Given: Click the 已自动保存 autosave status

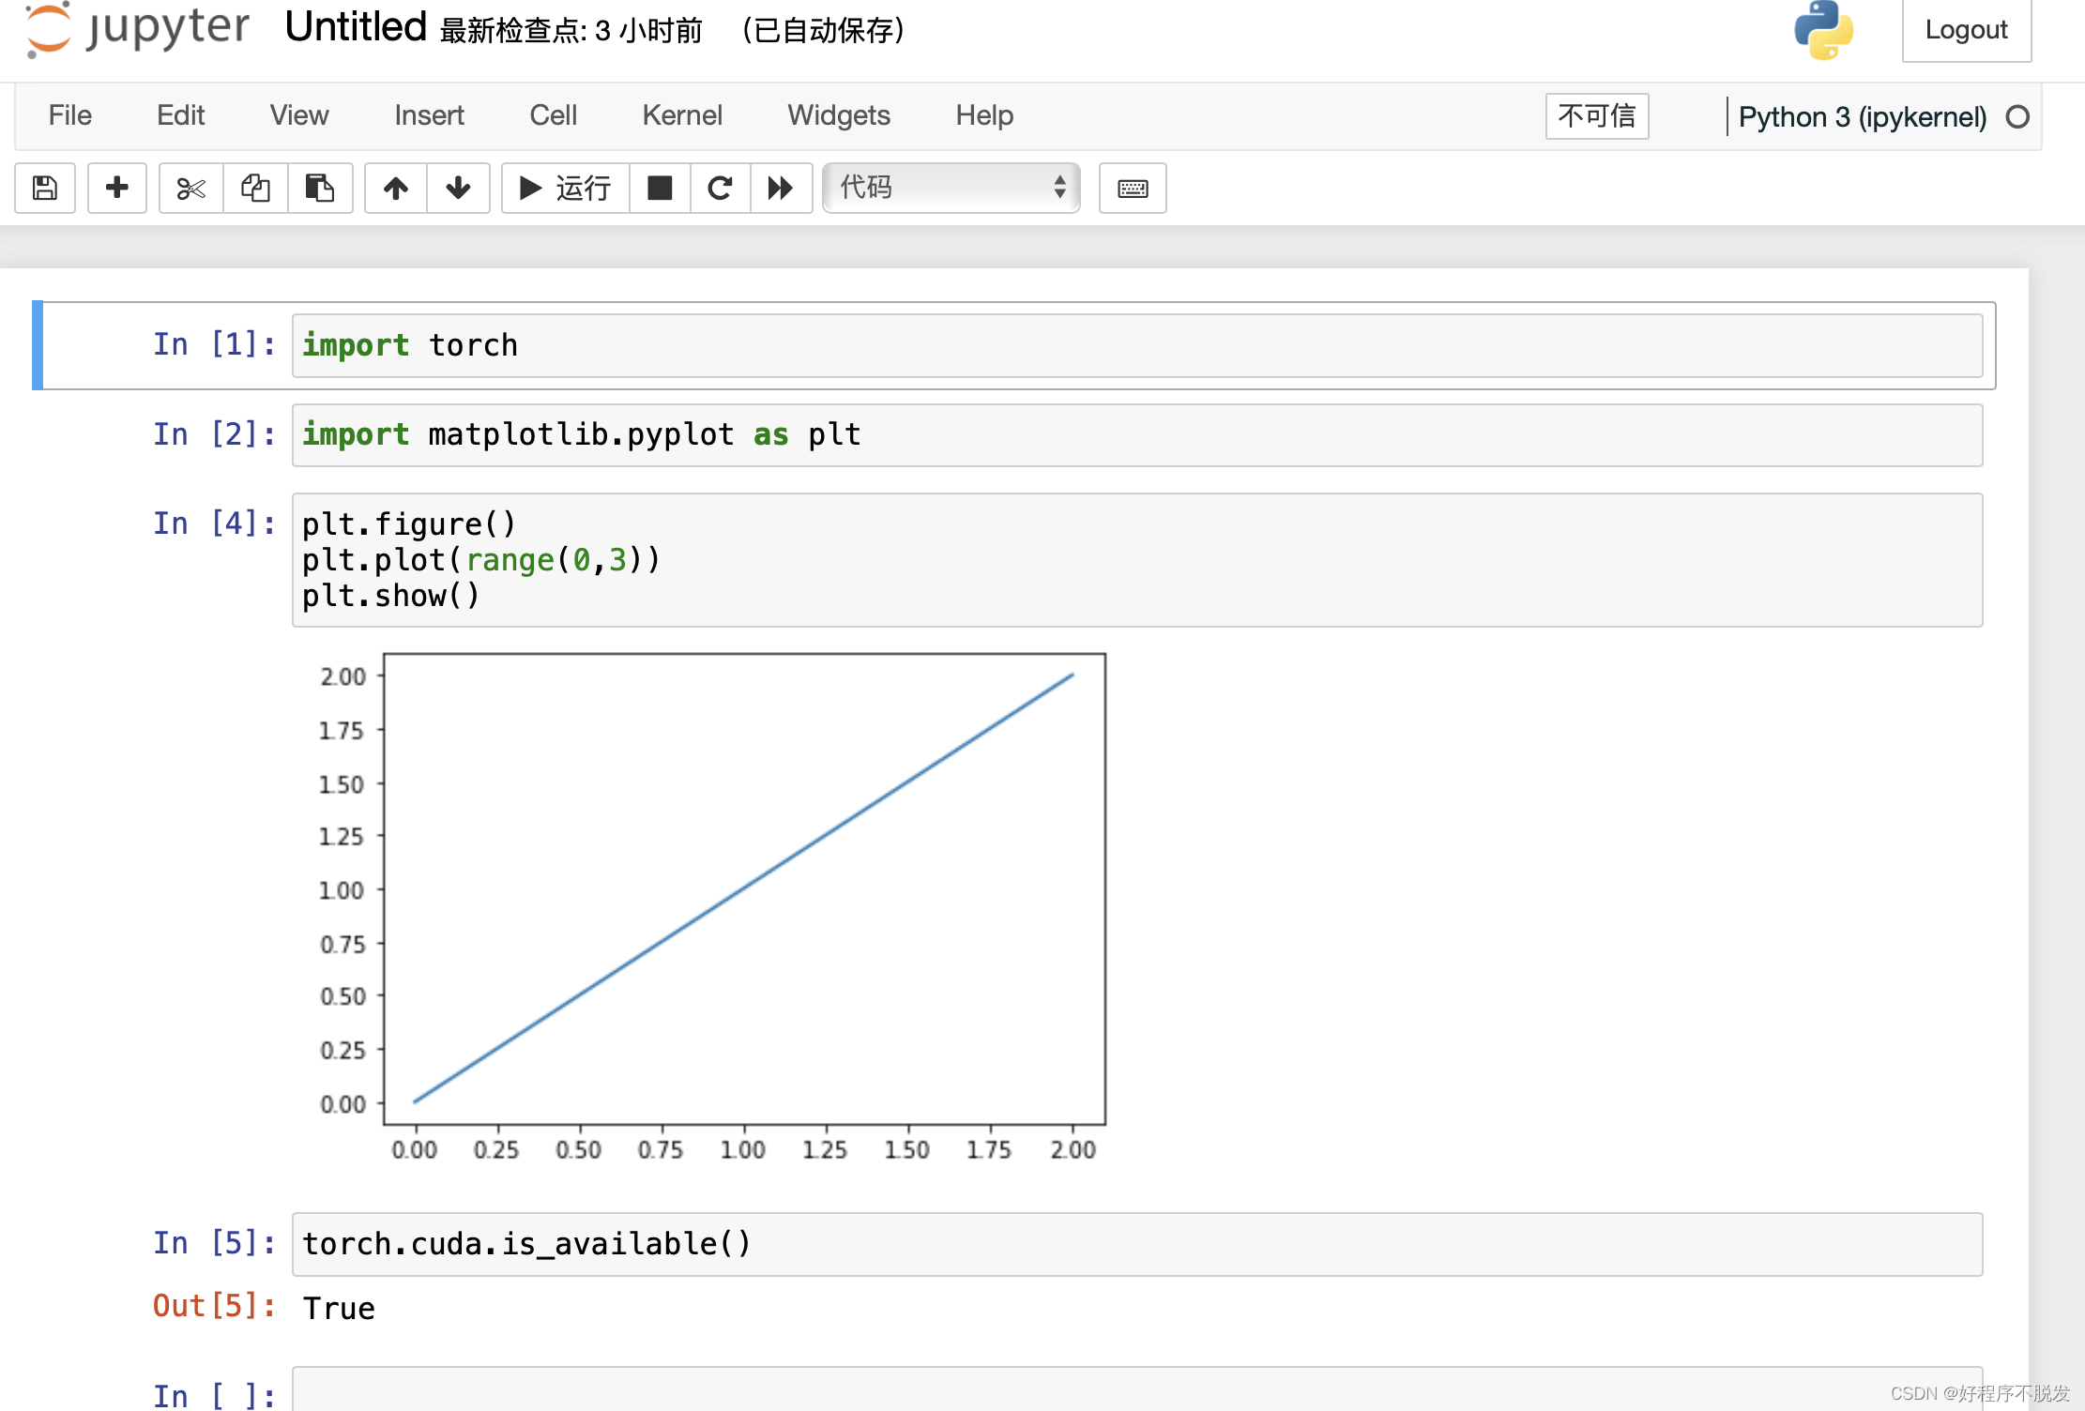Looking at the screenshot, I should 823,31.
